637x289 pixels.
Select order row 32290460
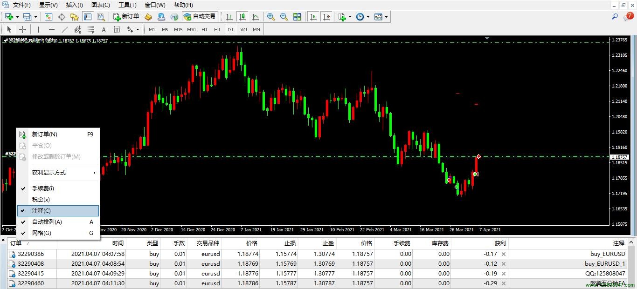(x=317, y=283)
